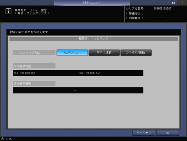The width and height of the screenshot is (187, 141).
Task: Click the IPv6有効範囲 label
Action: coord(34,84)
